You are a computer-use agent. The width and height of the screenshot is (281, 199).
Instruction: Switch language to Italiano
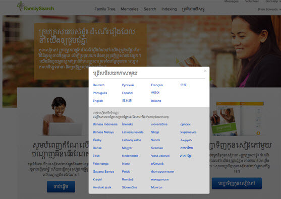[156, 101]
